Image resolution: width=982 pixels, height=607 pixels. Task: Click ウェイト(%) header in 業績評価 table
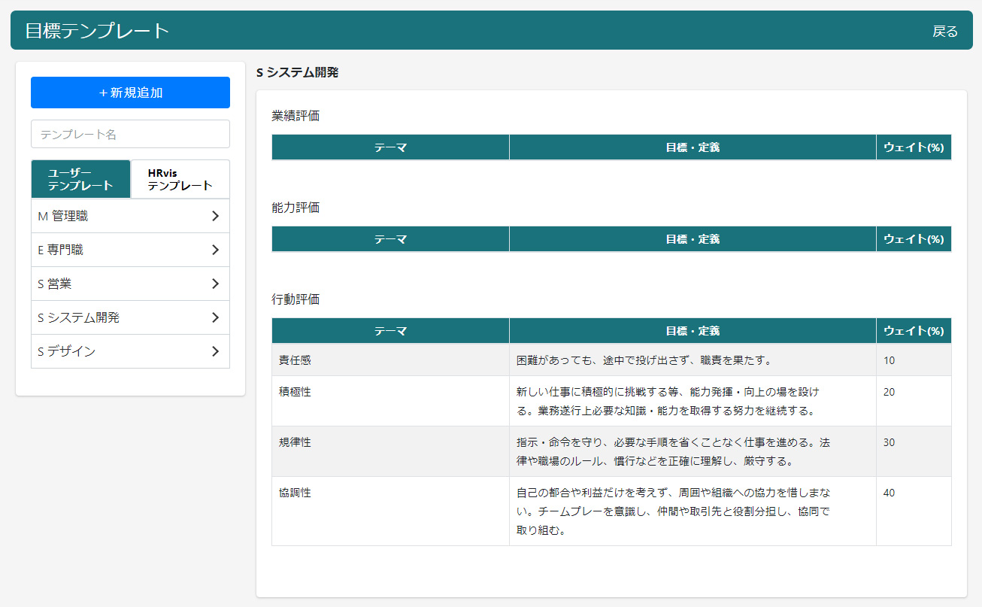[x=914, y=147]
